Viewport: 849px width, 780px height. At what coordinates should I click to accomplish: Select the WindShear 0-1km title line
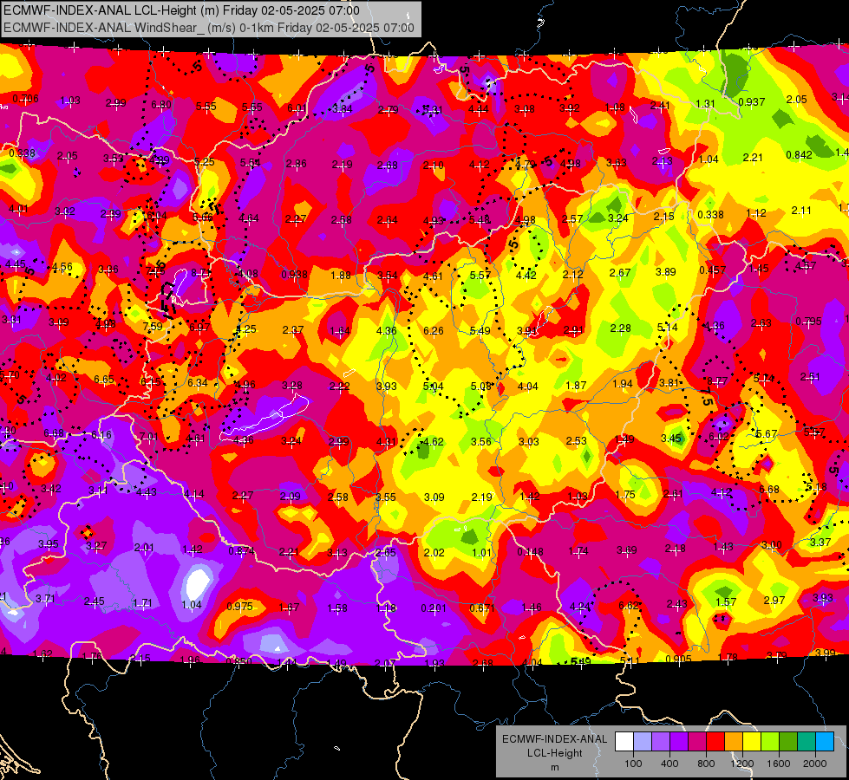click(x=209, y=28)
